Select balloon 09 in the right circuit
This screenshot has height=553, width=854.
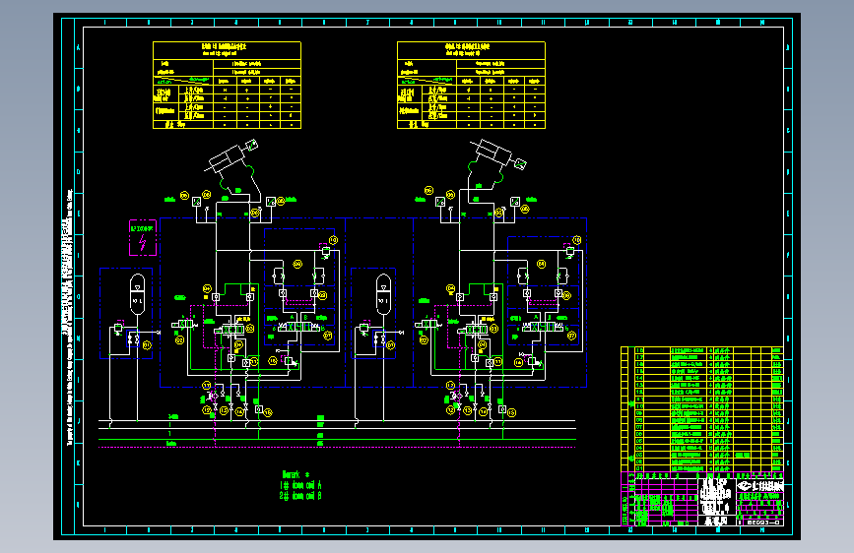pyautogui.click(x=541, y=264)
